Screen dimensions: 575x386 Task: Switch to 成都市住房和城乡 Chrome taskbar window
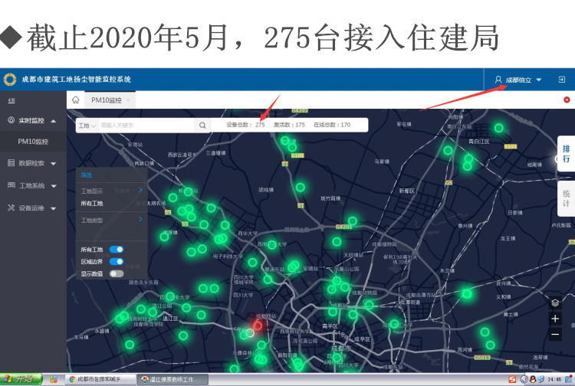101,379
